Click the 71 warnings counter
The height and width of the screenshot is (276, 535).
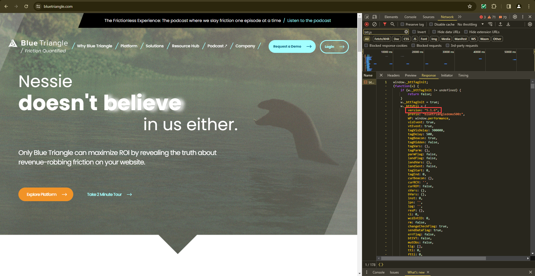pyautogui.click(x=492, y=17)
